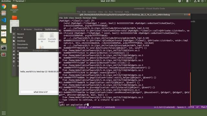
Task: Go forward in the Files window
Action: coord(17,29)
